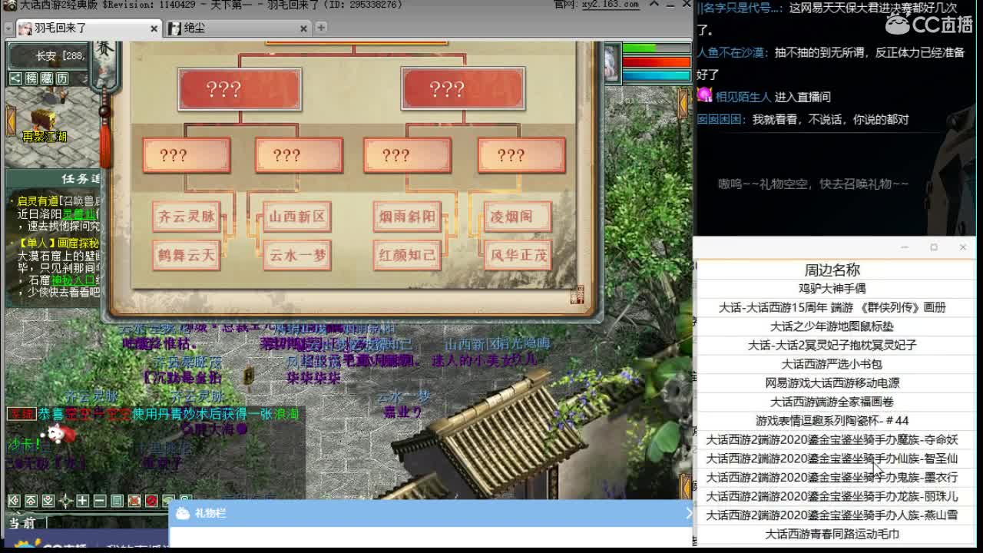The image size is (983, 553).
Task: Click the 当前 chat channel label
Action: 22,522
